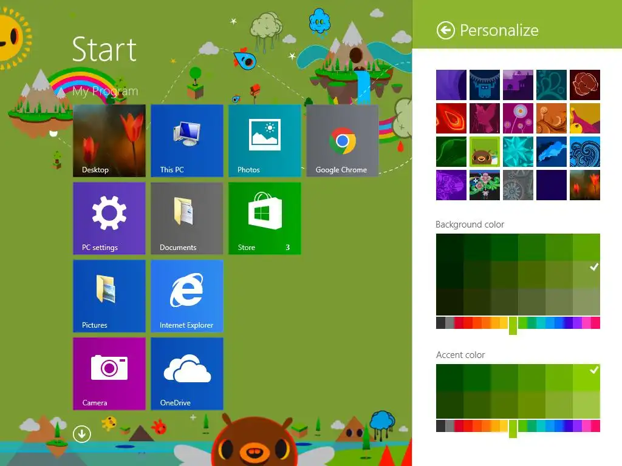Pick the teal swirls background design

(x=551, y=85)
